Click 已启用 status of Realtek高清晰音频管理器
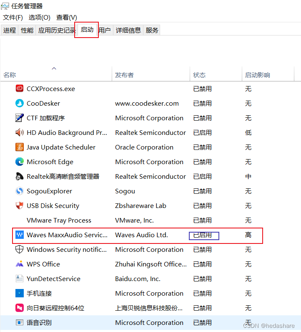 pos(203,176)
